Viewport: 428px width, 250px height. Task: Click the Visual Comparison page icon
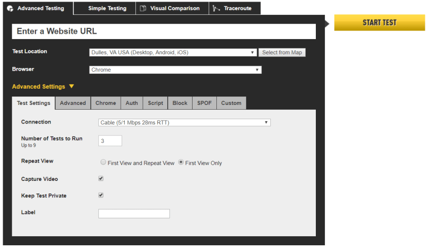click(143, 8)
